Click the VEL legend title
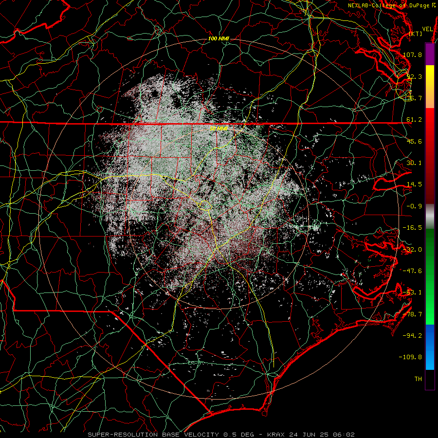 pos(427,29)
